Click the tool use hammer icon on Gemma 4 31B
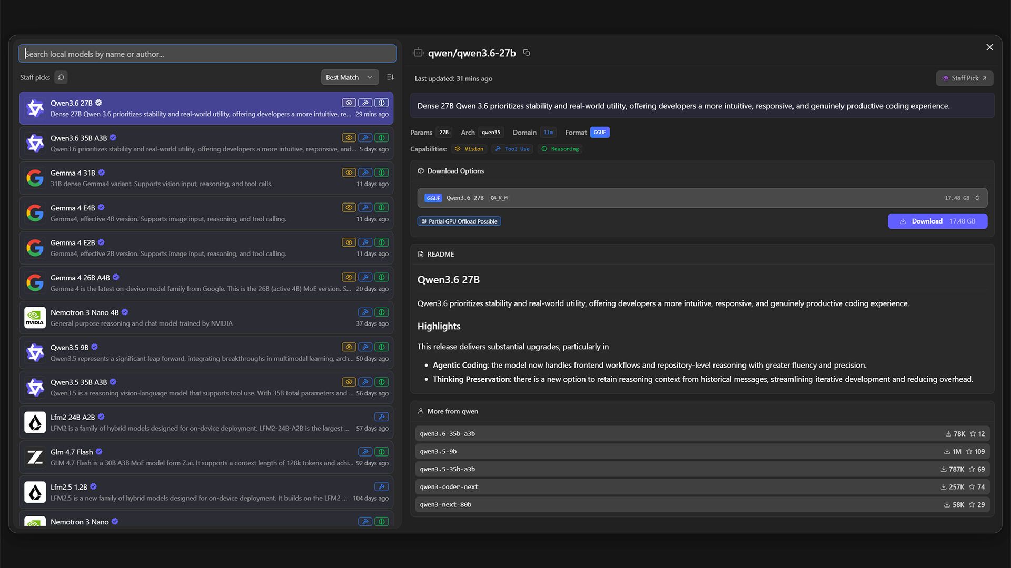This screenshot has height=568, width=1011. click(365, 173)
